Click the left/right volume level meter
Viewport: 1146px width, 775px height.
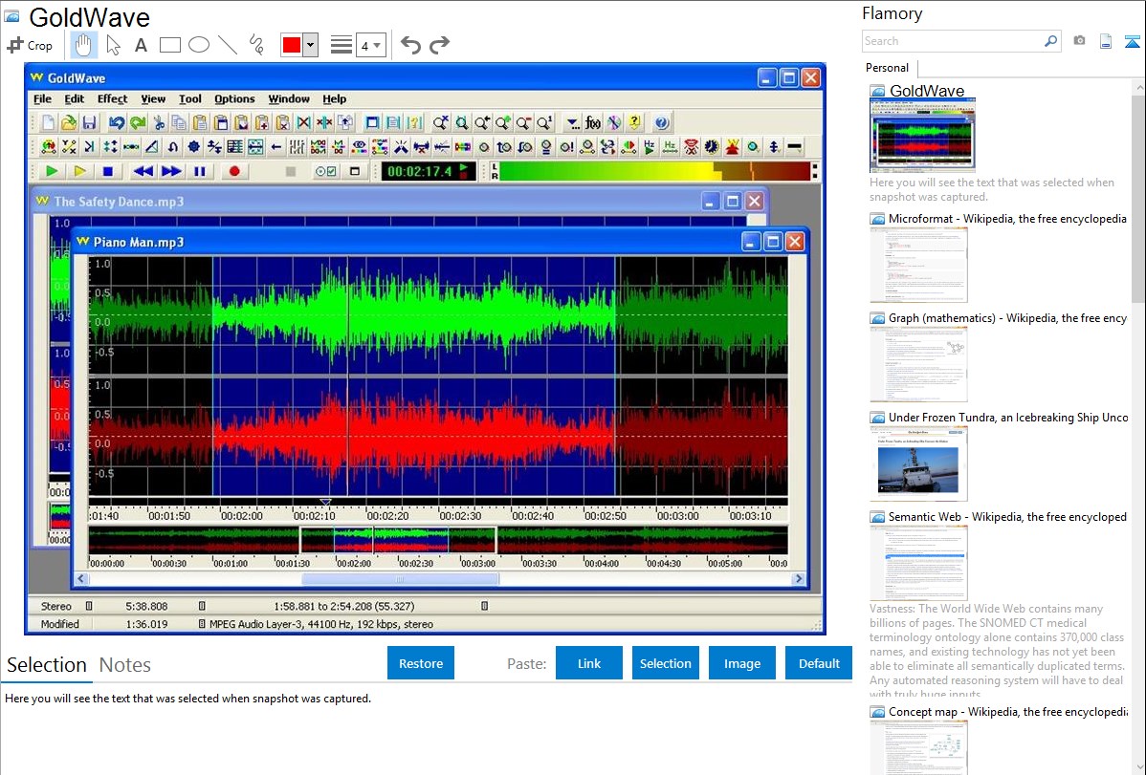point(654,172)
